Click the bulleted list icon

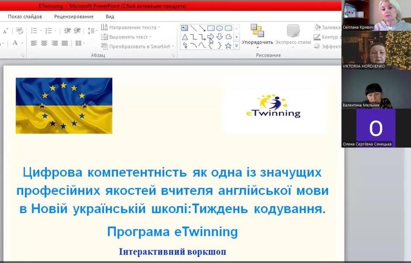pos(34,30)
